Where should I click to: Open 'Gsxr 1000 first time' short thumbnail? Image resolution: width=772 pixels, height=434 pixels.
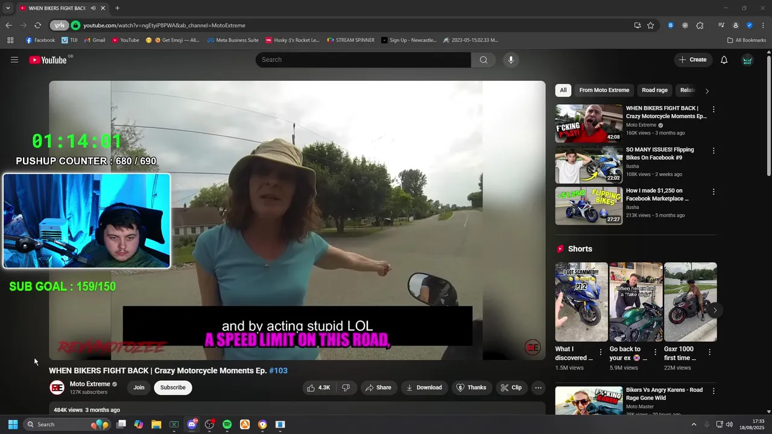pos(691,302)
